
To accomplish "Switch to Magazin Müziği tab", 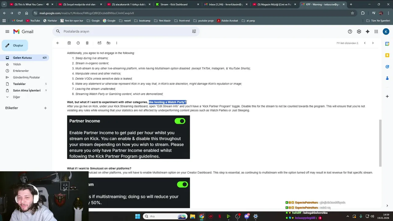I will tap(274, 4).
